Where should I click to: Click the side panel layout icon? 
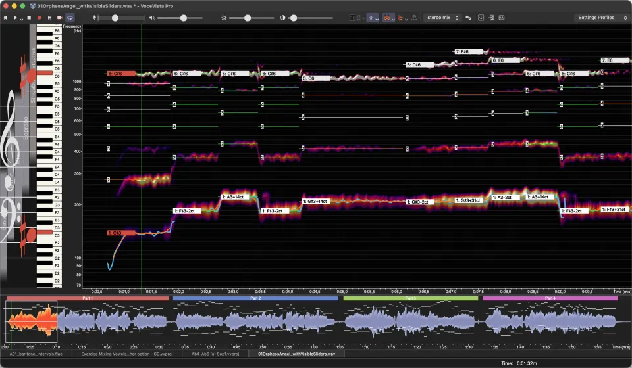pyautogui.click(x=492, y=18)
